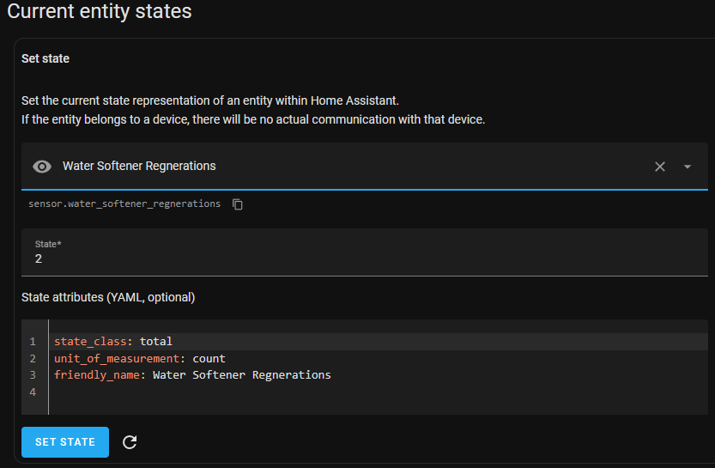Click the state_class key in the YAML editor
This screenshot has width=715, height=468.
coord(90,341)
